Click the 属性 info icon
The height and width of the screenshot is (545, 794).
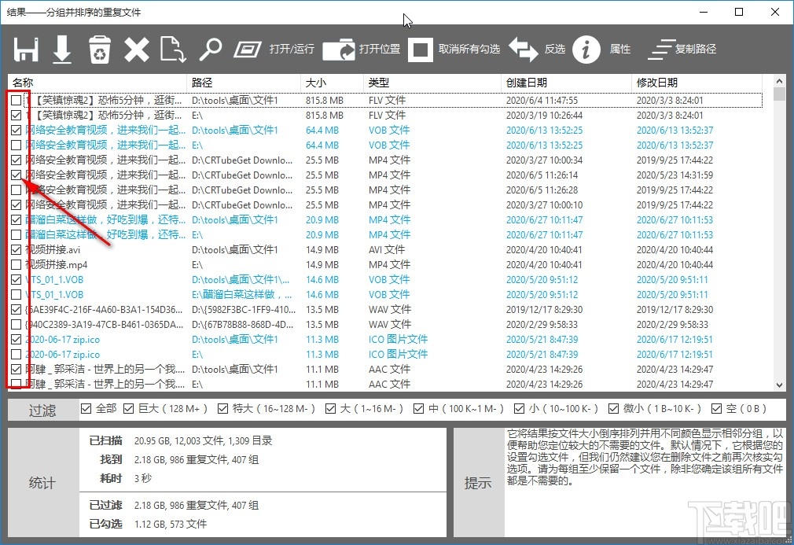click(x=586, y=49)
